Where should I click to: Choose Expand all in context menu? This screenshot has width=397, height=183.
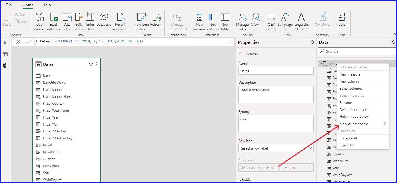pos(363,145)
